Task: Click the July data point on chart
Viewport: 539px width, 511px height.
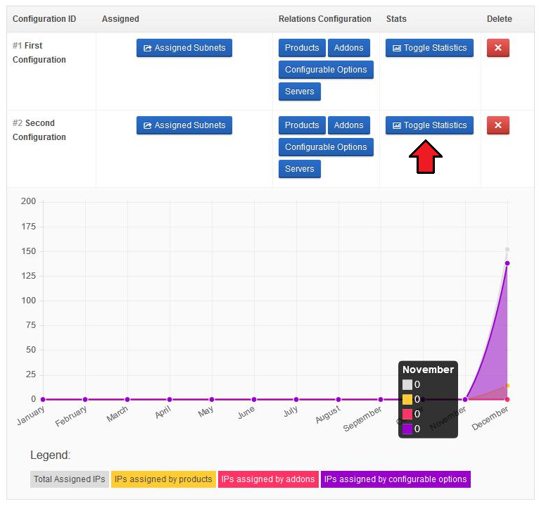Action: coord(296,399)
